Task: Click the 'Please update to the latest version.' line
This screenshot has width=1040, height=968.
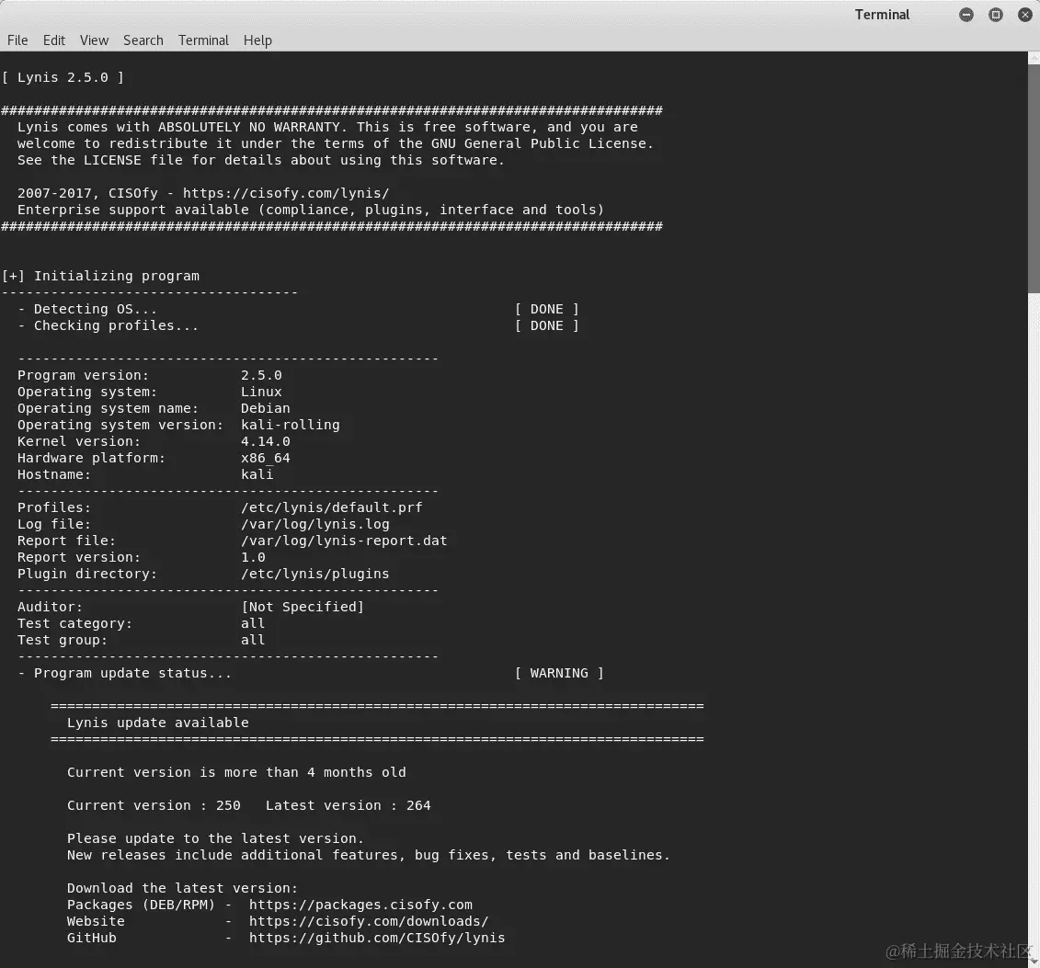Action: coord(215,838)
